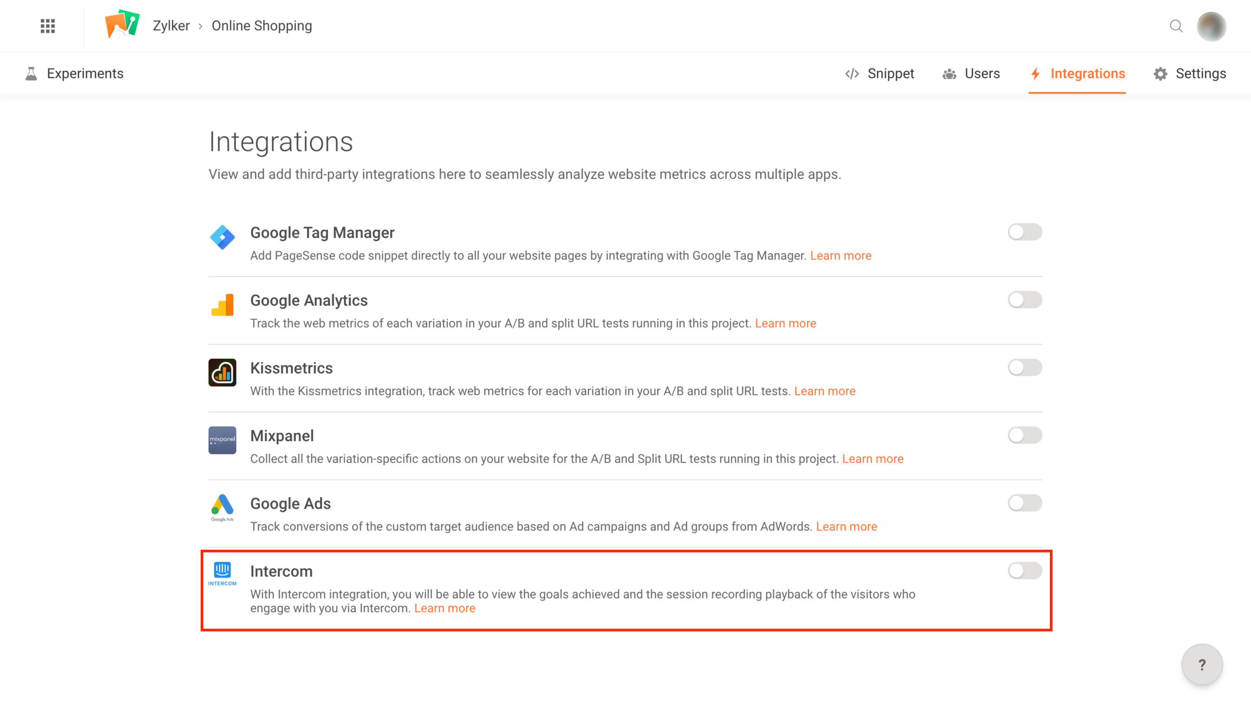Open Learn more for Kissmetrics
The image size is (1251, 713).
click(x=824, y=391)
